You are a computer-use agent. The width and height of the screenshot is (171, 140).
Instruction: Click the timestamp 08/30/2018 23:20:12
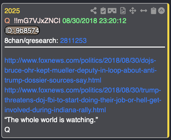94,21
